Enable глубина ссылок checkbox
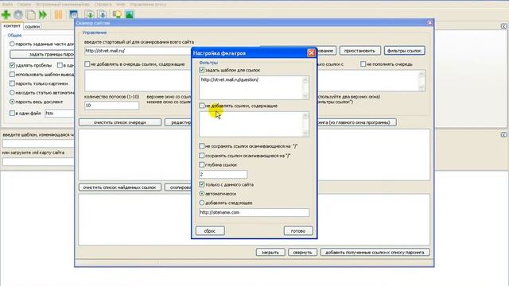 pos(201,164)
